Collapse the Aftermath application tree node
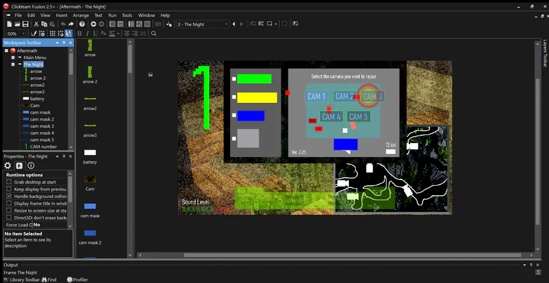549x283 pixels. pyautogui.click(x=6, y=51)
